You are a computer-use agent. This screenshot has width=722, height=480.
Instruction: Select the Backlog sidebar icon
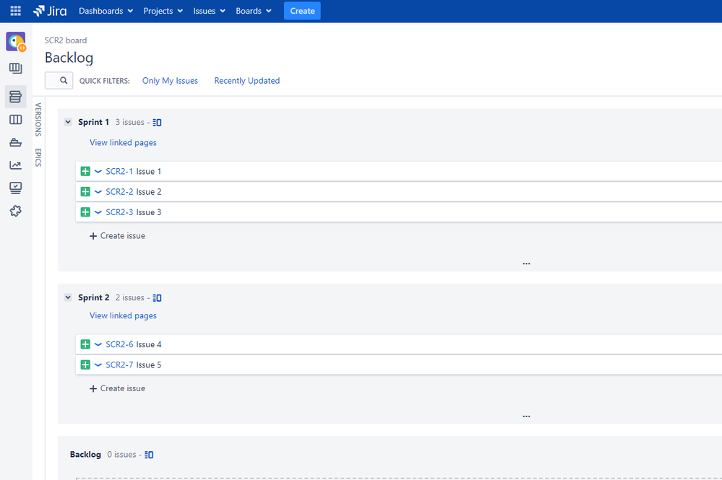click(x=16, y=97)
